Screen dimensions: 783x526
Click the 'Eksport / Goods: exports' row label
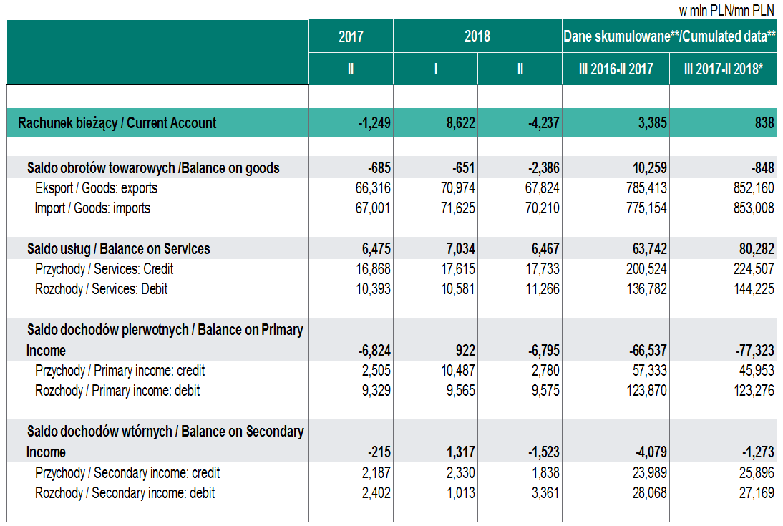coord(96,188)
